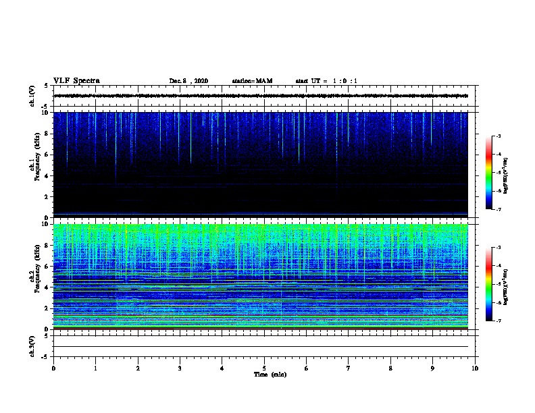This screenshot has height=413, width=535.
Task: Click inside the ch.2 spectrogram panel
Action: 261,277
